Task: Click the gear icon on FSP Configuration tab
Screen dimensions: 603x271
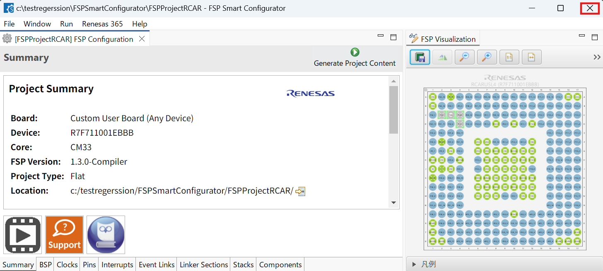Action: click(7, 39)
